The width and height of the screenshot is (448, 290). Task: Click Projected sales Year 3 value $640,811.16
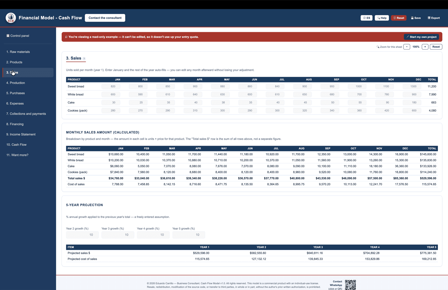tap(315, 253)
